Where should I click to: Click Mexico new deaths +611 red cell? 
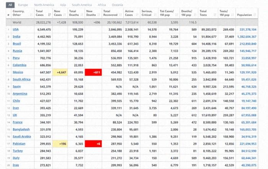[x=93, y=72]
